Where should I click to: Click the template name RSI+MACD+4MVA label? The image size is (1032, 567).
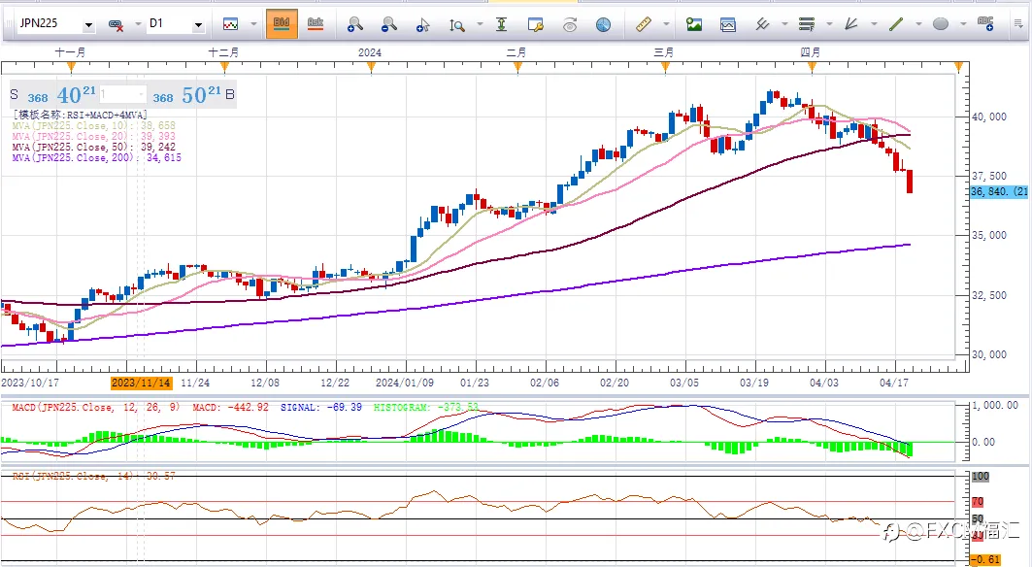pos(80,115)
